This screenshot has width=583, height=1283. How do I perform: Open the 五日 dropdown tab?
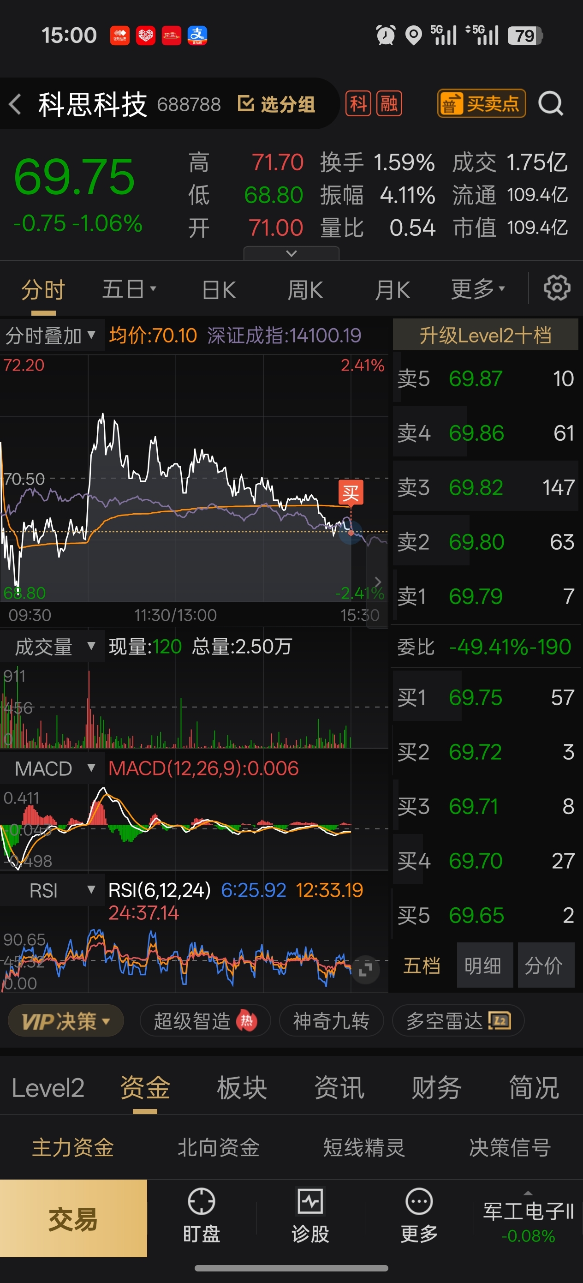point(130,289)
